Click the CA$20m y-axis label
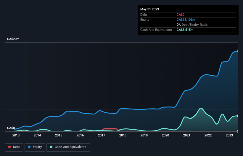243x156 pixels. [x=13, y=39]
